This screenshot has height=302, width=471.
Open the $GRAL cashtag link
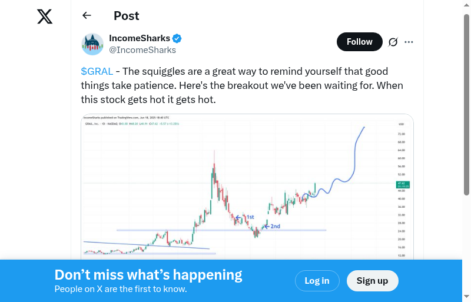(x=97, y=71)
